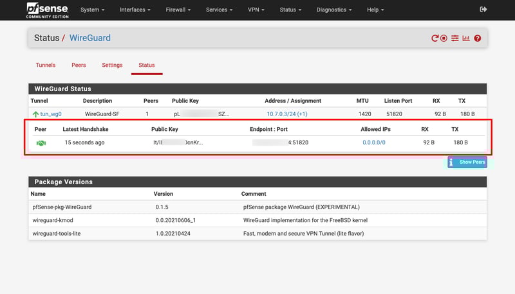Image resolution: width=515 pixels, height=294 pixels.
Task: Switch to the Tunnels tab
Action: point(46,65)
